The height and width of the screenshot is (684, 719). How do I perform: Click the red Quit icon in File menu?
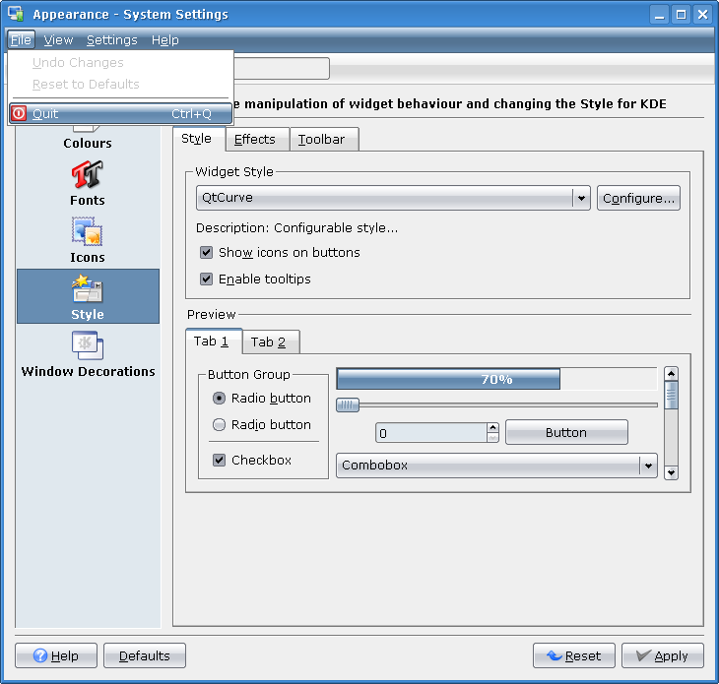click(19, 113)
